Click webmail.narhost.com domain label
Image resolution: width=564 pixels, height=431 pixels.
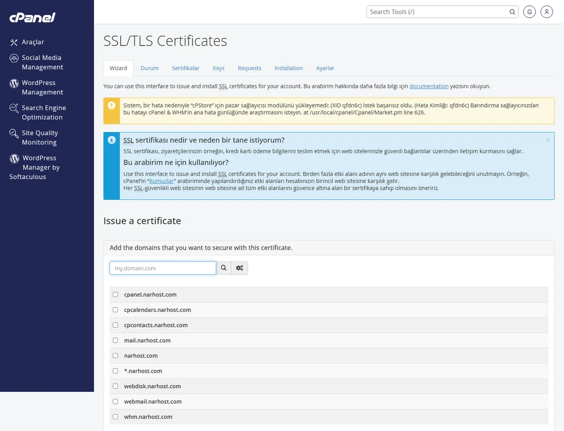(x=153, y=401)
